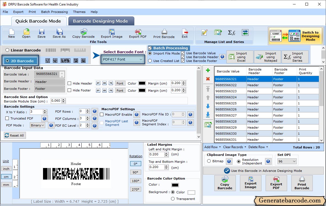Click the help icon beside MacroPDF File ID
This screenshot has height=206, width=326.
coord(190,114)
